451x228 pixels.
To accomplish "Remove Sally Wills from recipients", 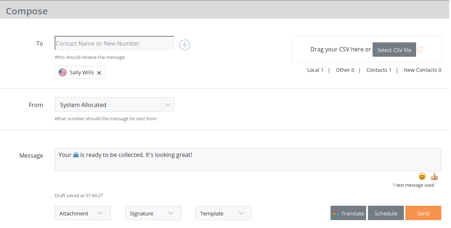I will [99, 73].
